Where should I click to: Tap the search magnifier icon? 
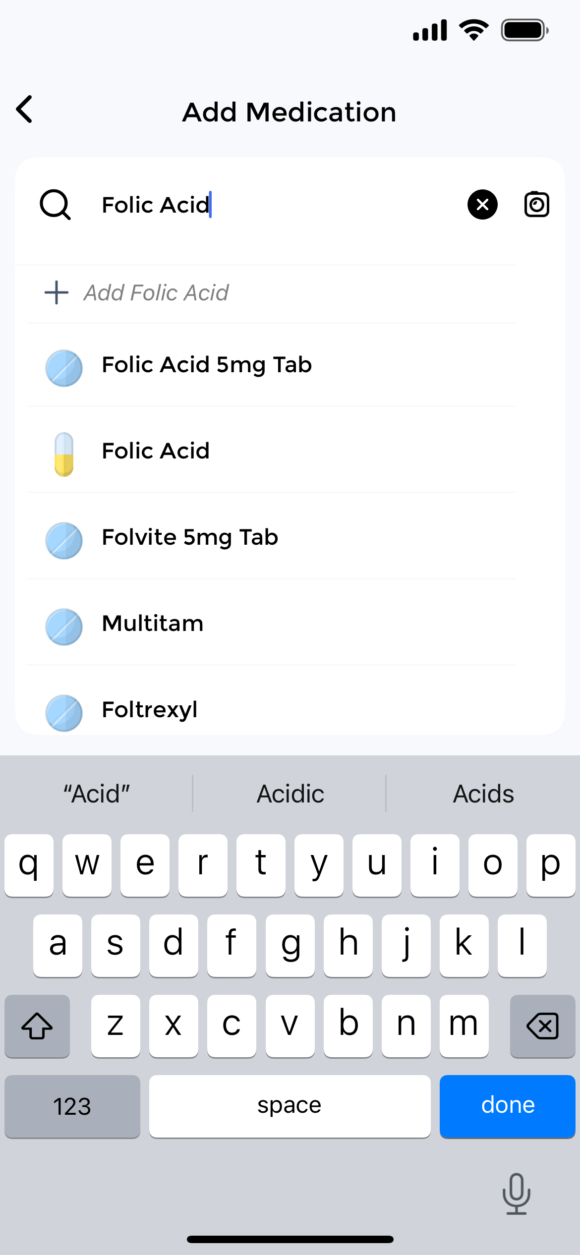click(x=55, y=205)
